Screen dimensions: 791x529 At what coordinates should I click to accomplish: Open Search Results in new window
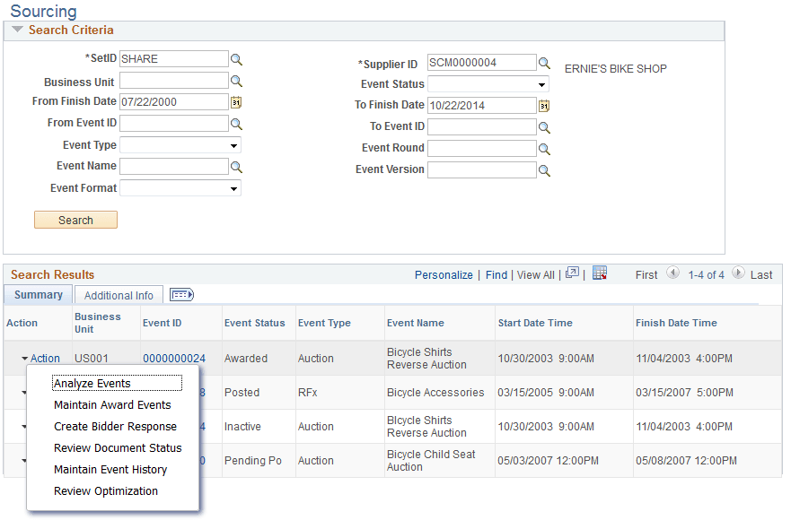point(572,273)
